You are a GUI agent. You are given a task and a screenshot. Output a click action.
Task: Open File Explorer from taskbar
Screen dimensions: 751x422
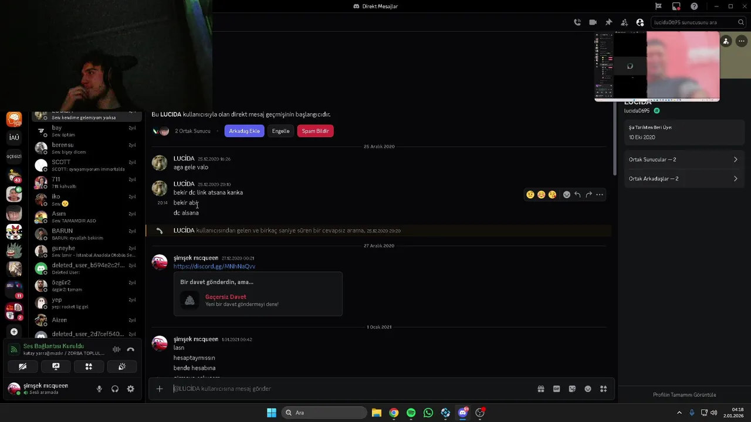[376, 413]
